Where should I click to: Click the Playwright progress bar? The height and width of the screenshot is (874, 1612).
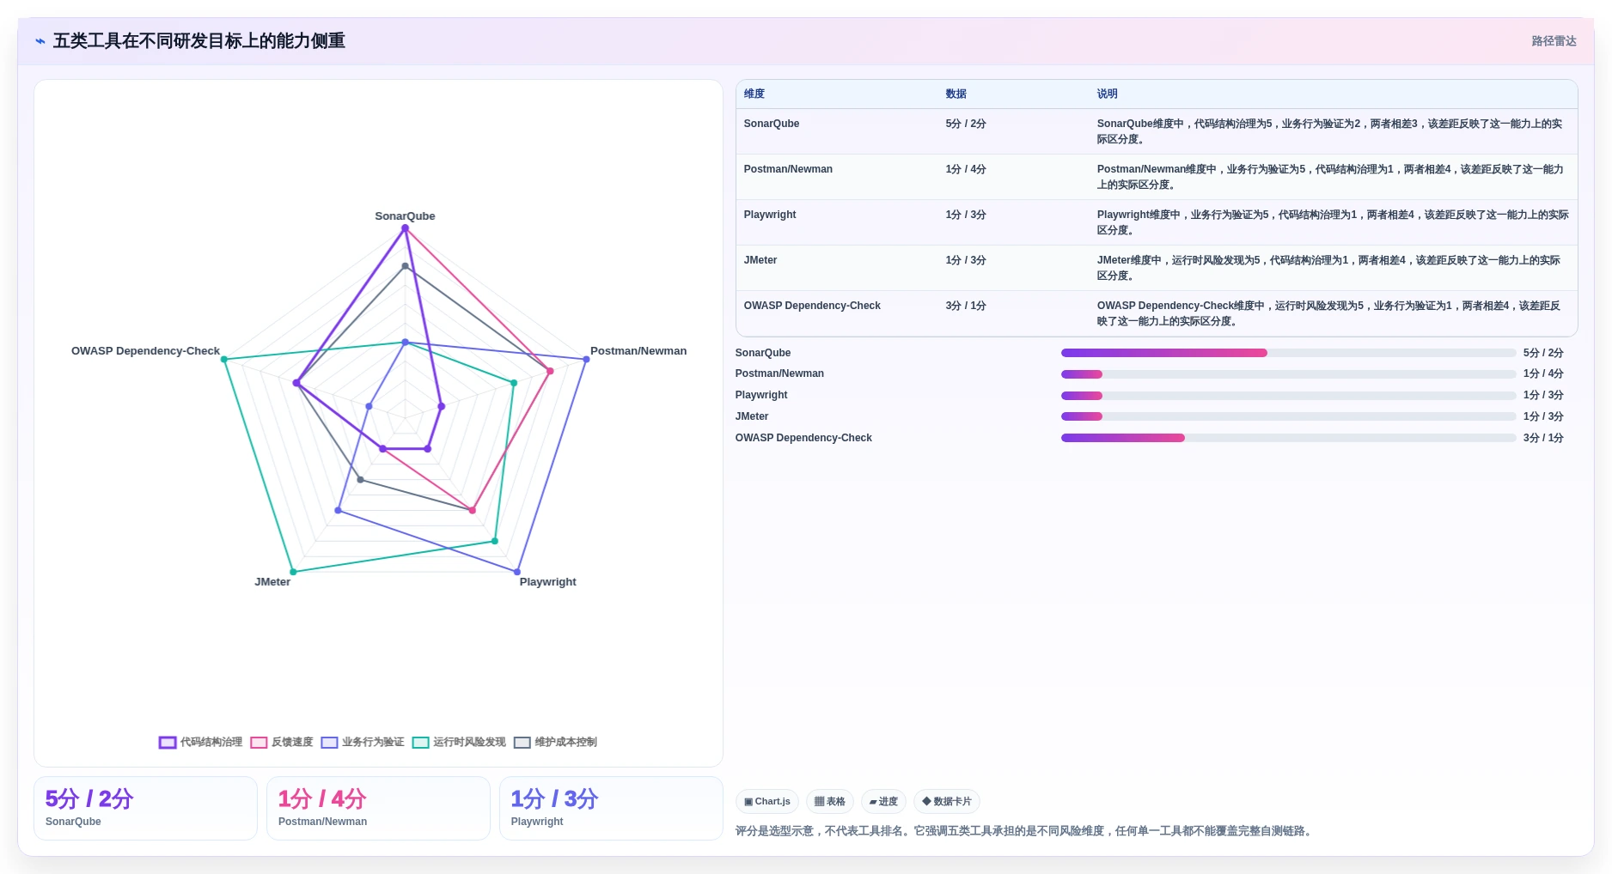click(x=1288, y=396)
